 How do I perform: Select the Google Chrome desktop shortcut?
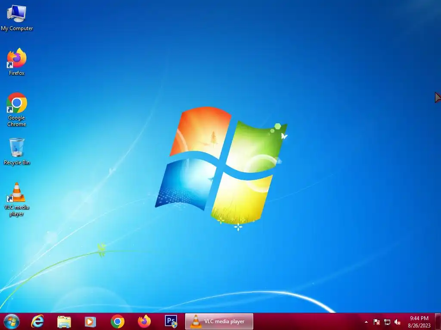coord(17,110)
